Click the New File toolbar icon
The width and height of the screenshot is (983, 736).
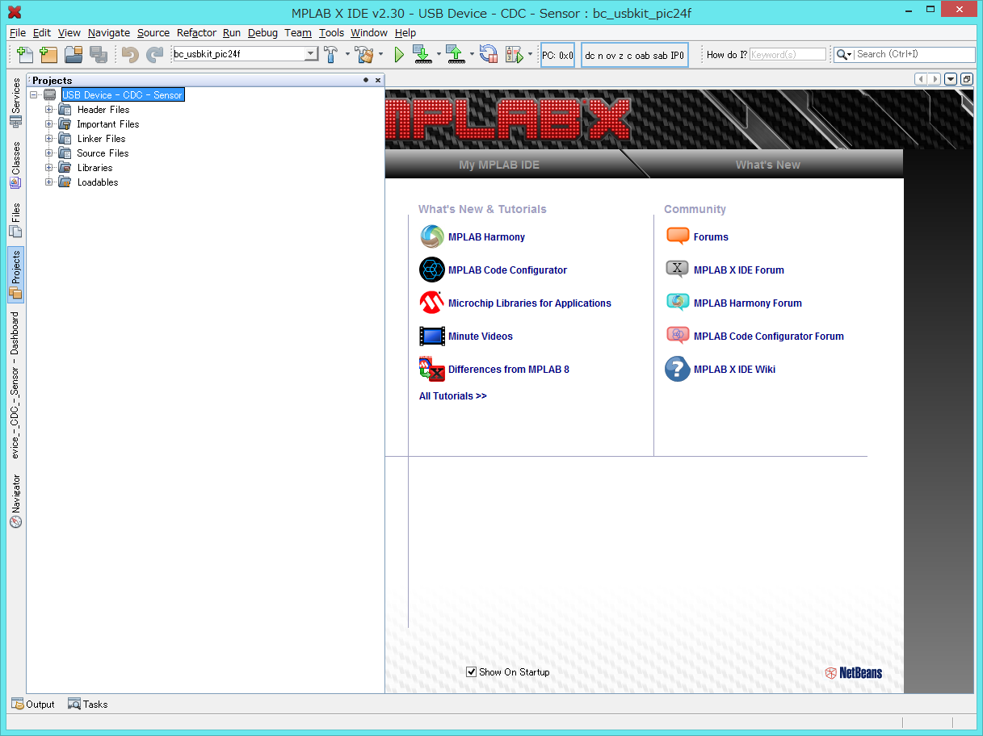[25, 55]
